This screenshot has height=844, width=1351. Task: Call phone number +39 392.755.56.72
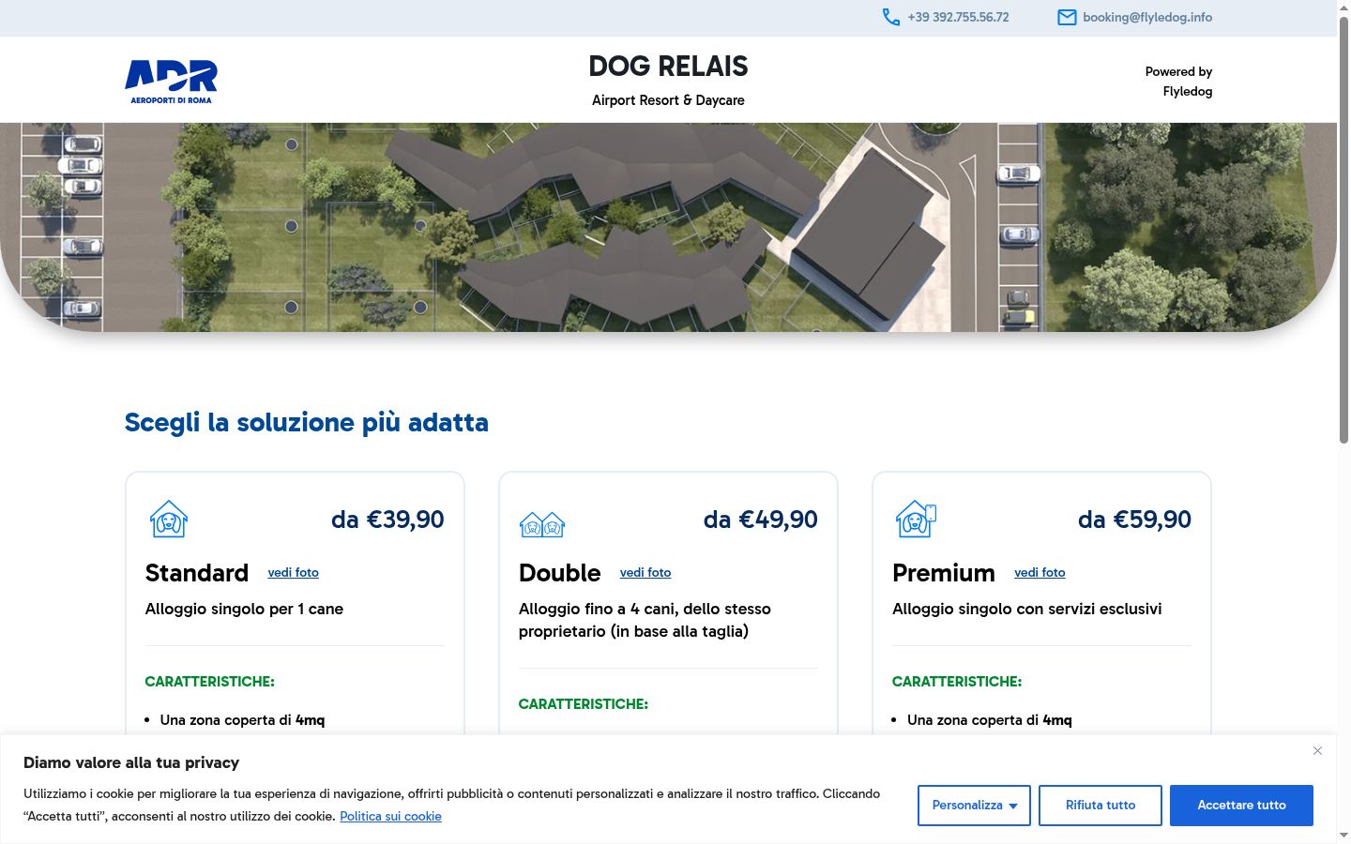coord(958,17)
